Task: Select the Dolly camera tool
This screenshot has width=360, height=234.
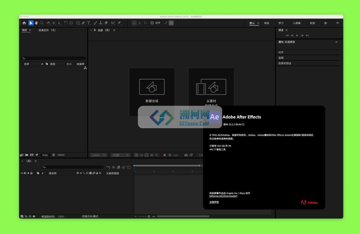Action: coord(59,23)
